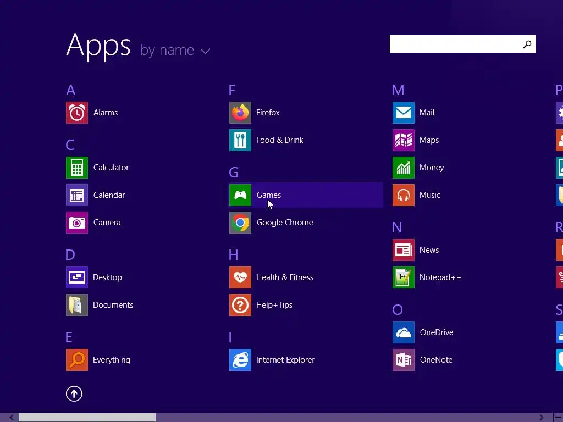Click the sort chevron next to by name
563x422 pixels.
click(x=206, y=51)
